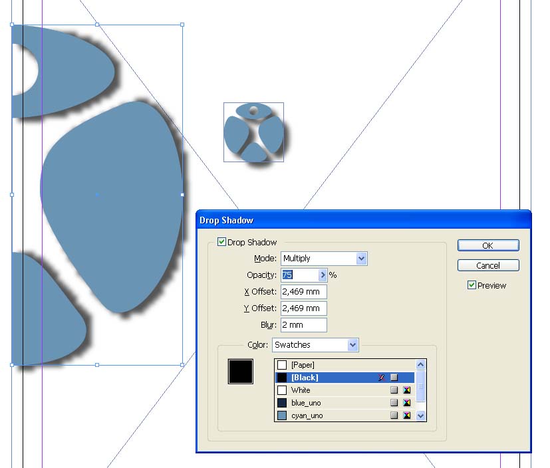Viewport: 550px width, 468px height.
Task: Click the process color icon on cyan_uno row
Action: tap(394, 415)
